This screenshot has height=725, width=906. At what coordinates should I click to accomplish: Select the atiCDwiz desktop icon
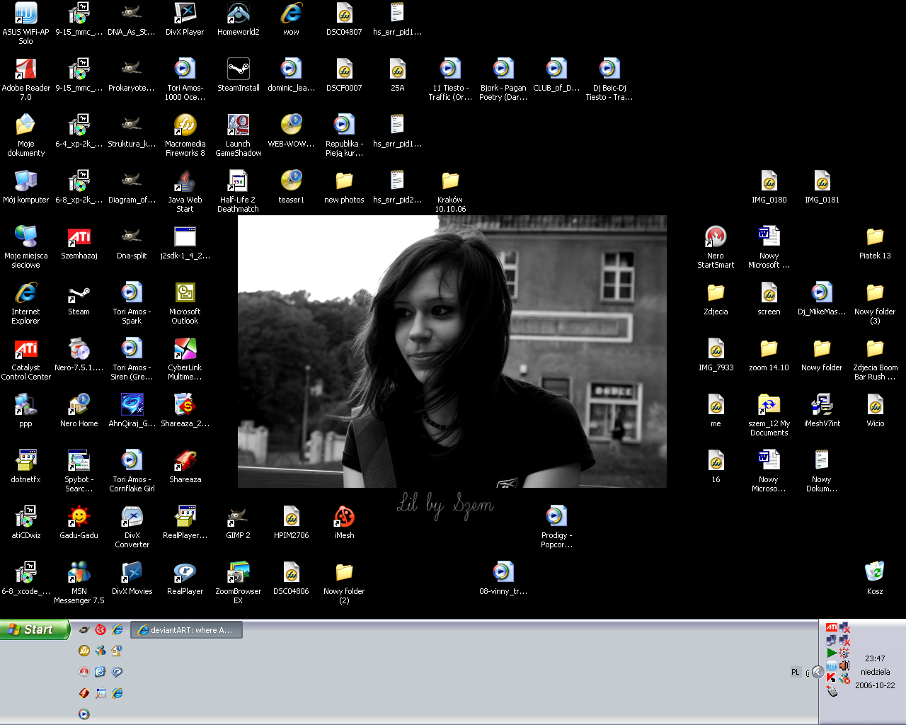pos(25,522)
